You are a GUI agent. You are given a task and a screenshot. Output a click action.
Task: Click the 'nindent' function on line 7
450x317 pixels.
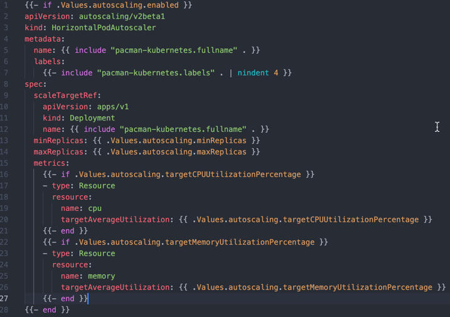click(253, 73)
